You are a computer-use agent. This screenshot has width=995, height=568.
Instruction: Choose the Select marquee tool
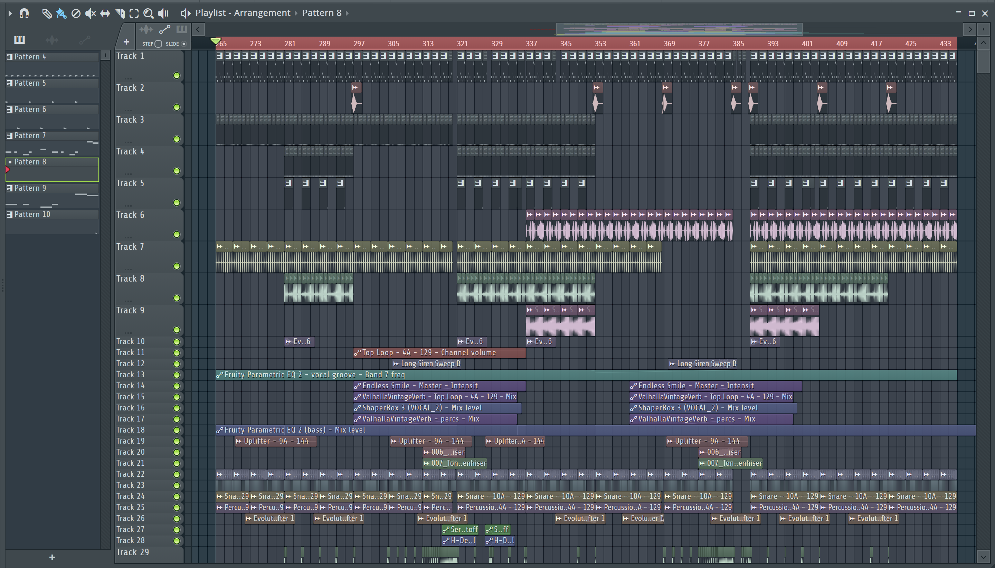(134, 14)
